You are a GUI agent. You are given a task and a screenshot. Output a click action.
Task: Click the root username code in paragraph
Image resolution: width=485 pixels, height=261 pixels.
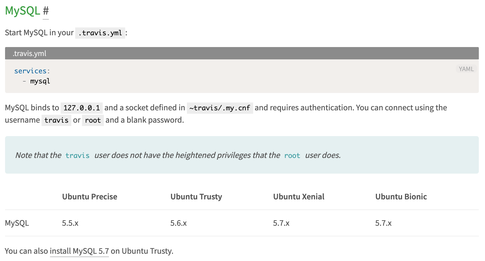click(x=93, y=120)
